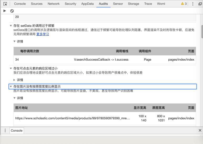The image size is (203, 144).
Task: Click the value 20 in top row
Action: (17, 17)
